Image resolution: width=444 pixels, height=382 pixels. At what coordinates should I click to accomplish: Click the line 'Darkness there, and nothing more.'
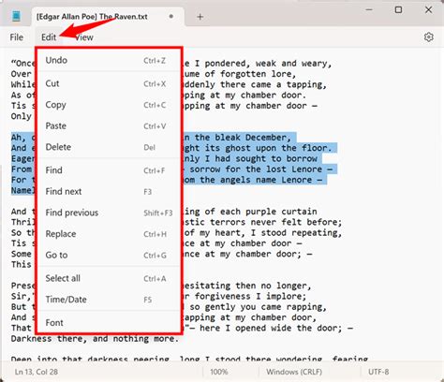click(x=95, y=339)
